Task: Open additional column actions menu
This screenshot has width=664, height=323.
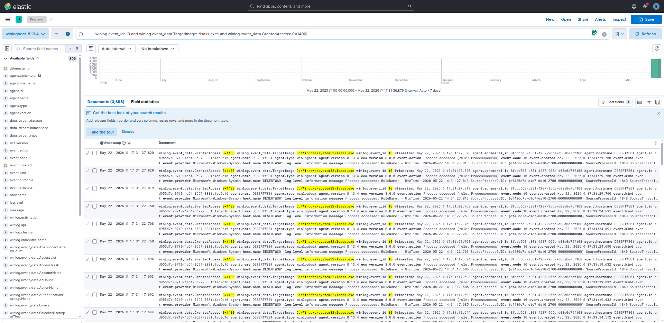Action: coord(656,143)
